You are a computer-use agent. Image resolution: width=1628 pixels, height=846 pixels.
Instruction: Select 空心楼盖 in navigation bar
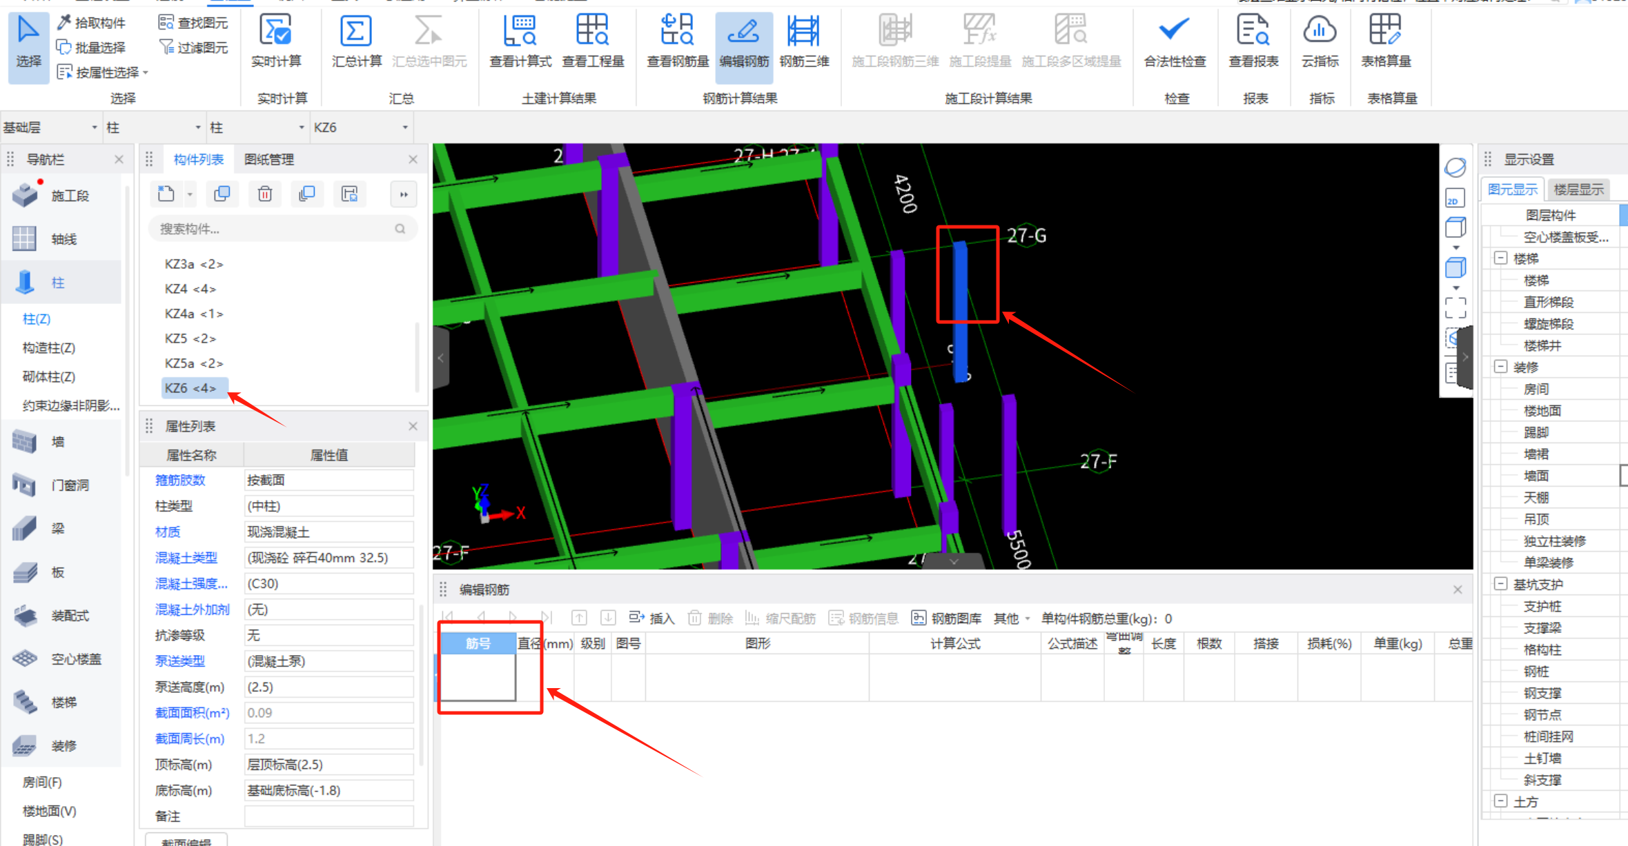point(61,658)
